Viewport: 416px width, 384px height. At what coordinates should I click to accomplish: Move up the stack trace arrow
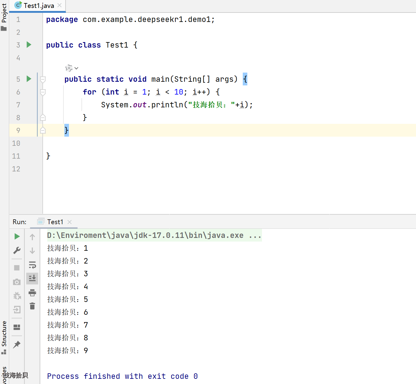(32, 237)
